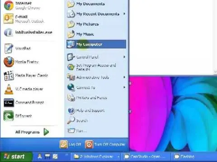Viewport: 217px width, 162px height.
Task: Show All Programs list
Action: pos(32,132)
